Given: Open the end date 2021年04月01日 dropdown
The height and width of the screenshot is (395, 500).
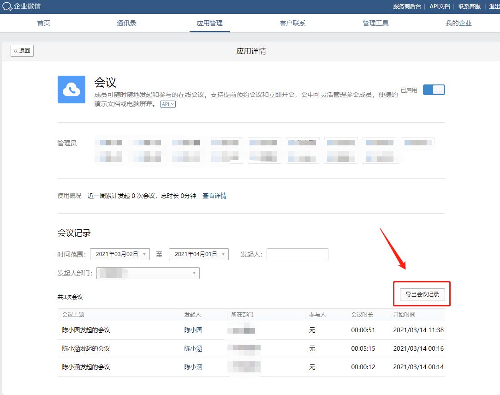Looking at the screenshot, I should coord(199,254).
